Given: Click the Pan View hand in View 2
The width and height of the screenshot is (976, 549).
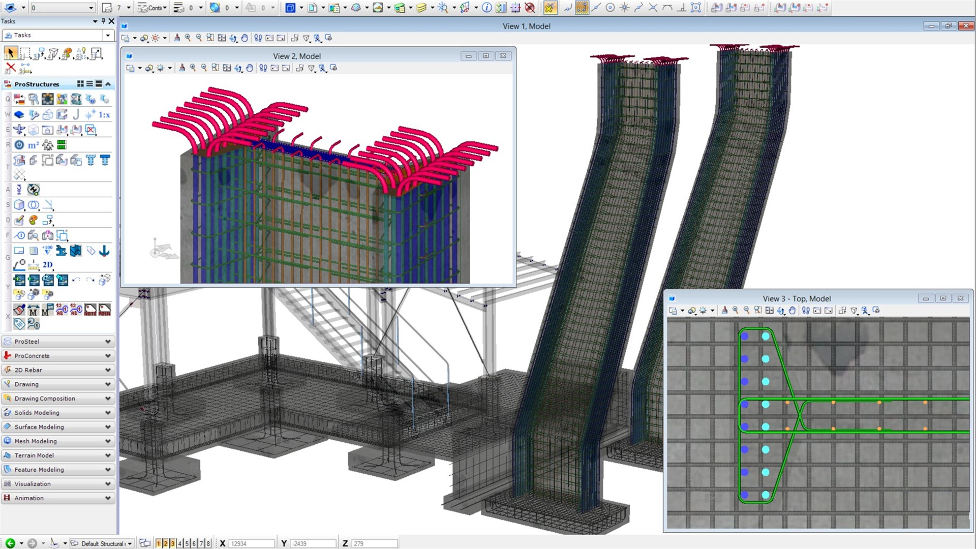Looking at the screenshot, I should [250, 68].
